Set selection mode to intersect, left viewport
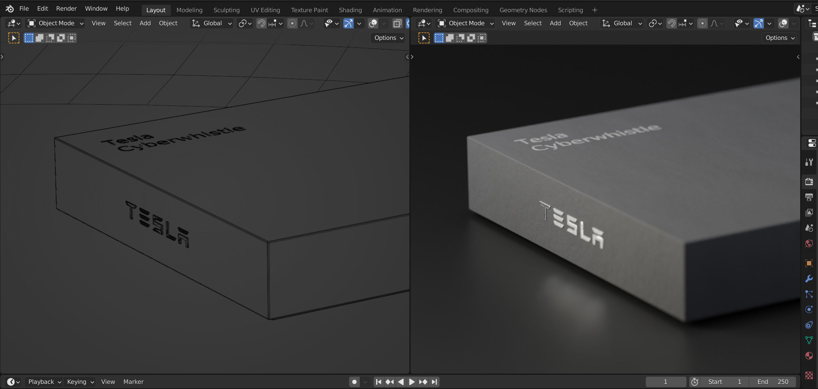This screenshot has height=389, width=818. tap(72, 38)
